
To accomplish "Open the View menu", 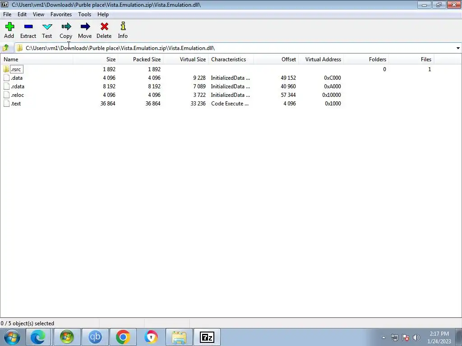I will pos(38,14).
